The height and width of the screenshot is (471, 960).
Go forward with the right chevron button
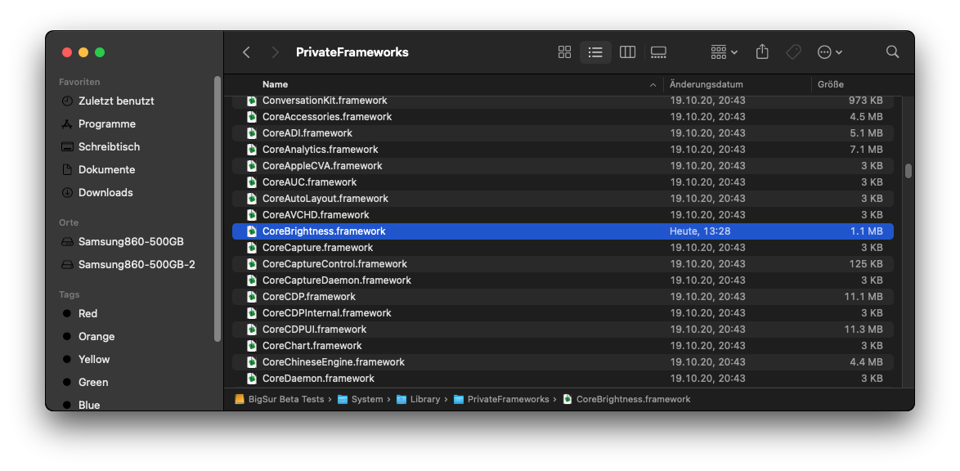tap(275, 52)
